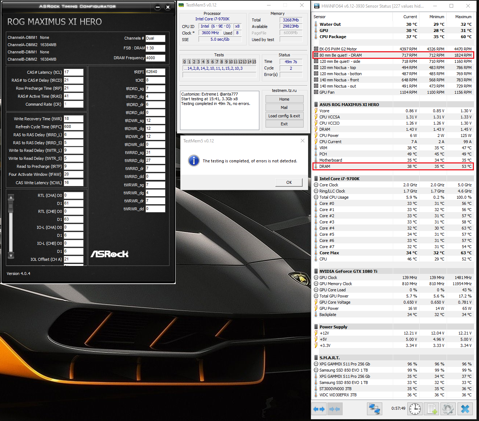
Task: Click the Four Activate Window (tFAW) field
Action: click(73, 174)
